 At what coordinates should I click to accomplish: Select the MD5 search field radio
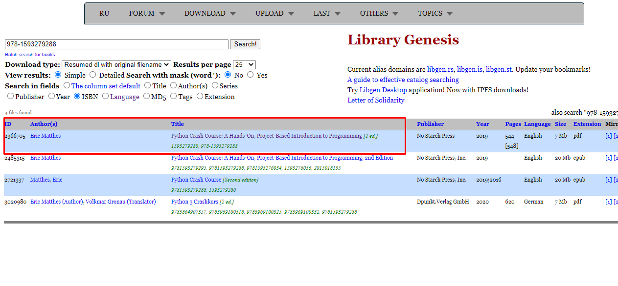coord(147,96)
